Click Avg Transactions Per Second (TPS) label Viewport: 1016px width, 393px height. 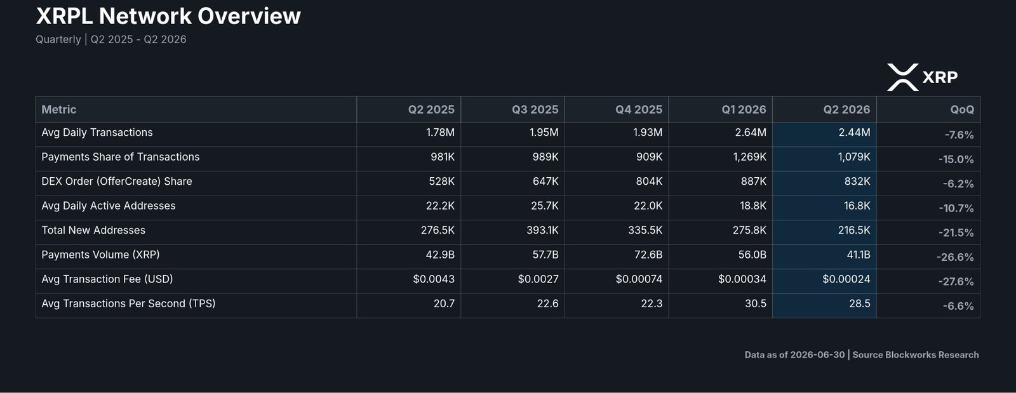click(x=128, y=303)
